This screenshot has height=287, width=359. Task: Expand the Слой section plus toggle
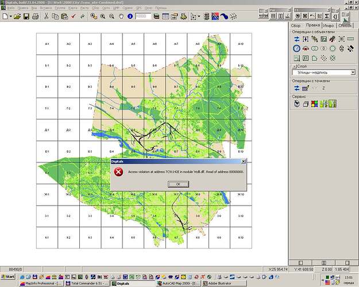pos(295,67)
